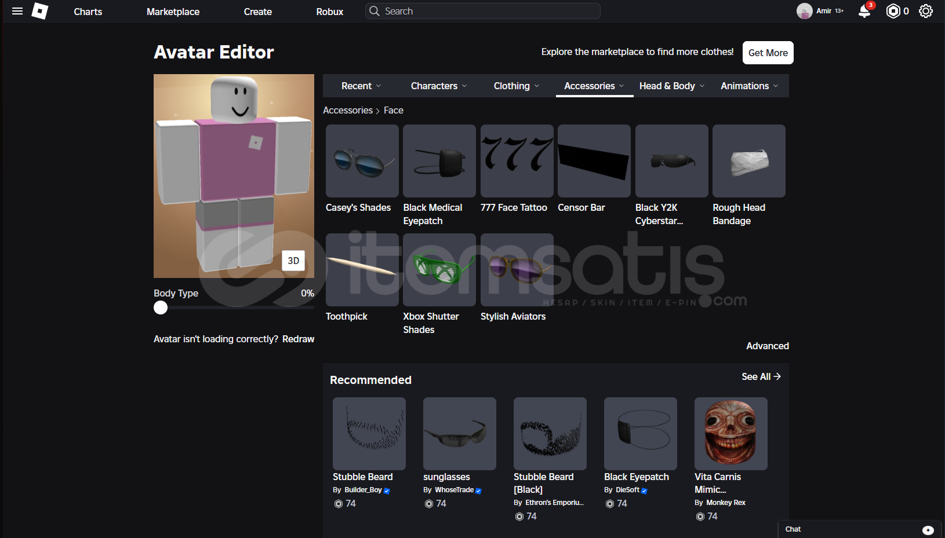Open the settings gear
The width and height of the screenshot is (945, 538).
[x=926, y=11]
